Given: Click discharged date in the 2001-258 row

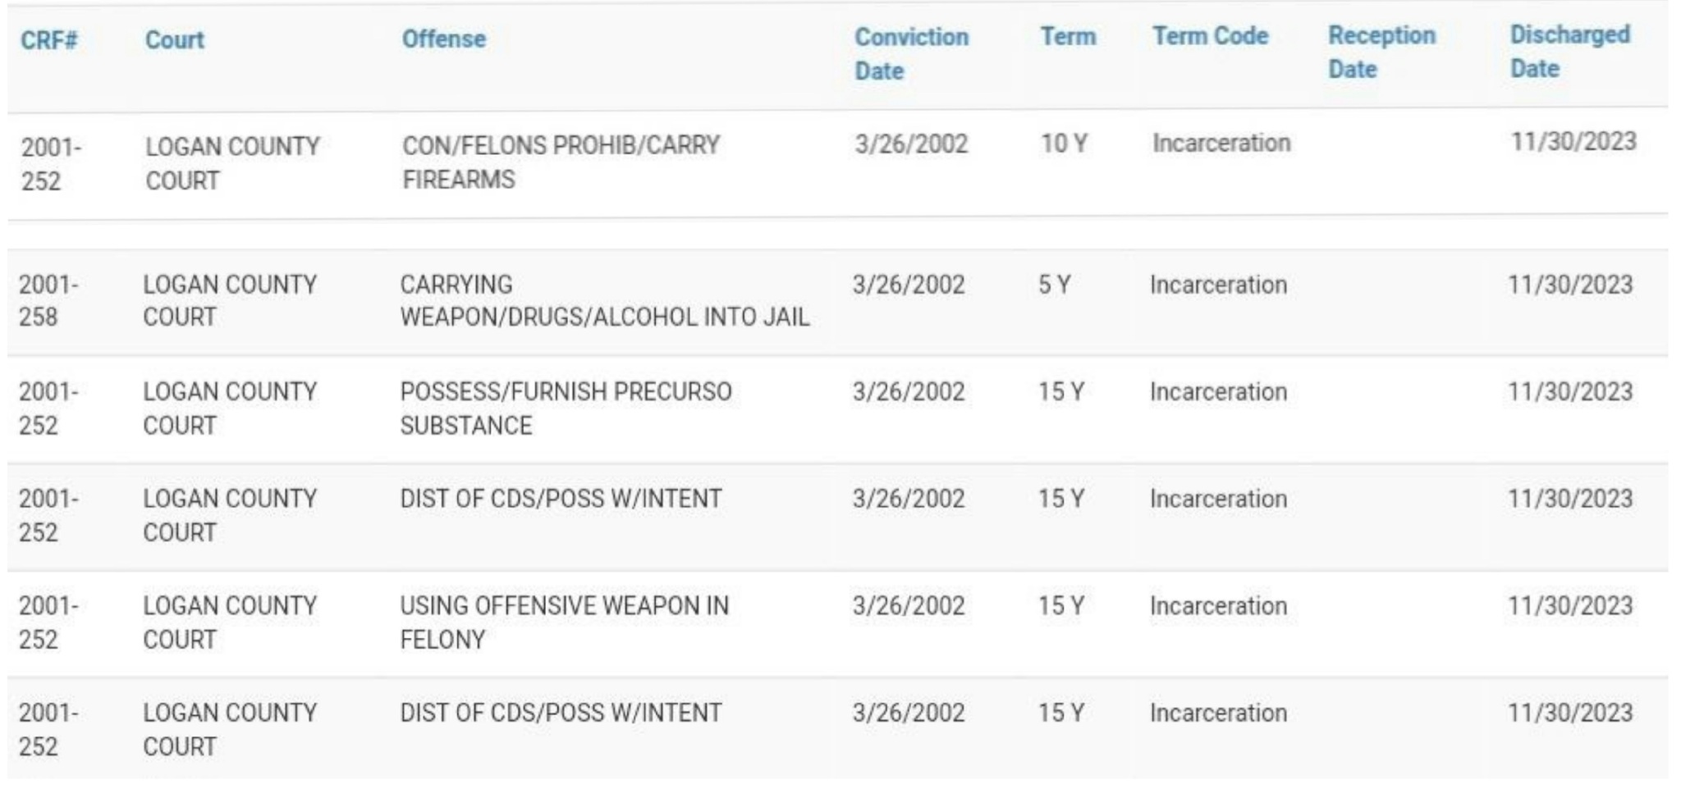Looking at the screenshot, I should pyautogui.click(x=1569, y=285).
